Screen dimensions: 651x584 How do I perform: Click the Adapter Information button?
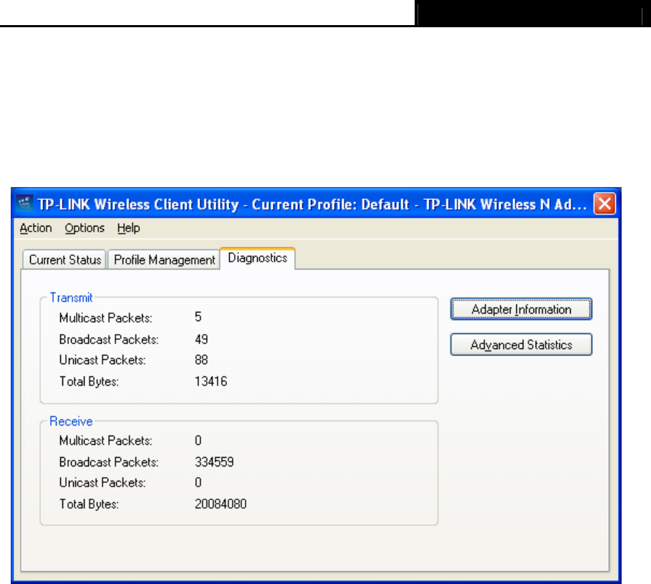click(x=521, y=309)
